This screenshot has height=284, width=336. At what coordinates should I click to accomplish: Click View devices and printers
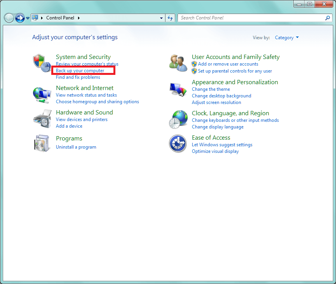[82, 119]
